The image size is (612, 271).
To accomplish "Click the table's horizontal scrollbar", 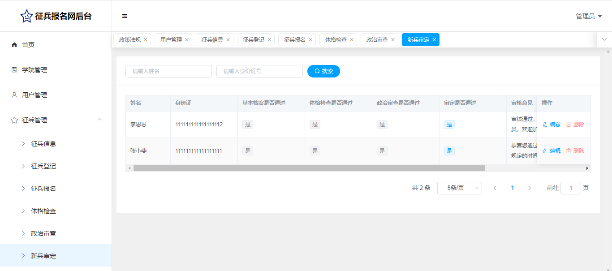I will (x=309, y=168).
